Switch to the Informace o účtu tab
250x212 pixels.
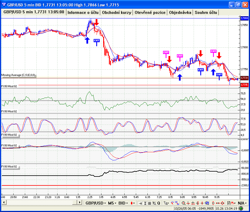(x=83, y=12)
